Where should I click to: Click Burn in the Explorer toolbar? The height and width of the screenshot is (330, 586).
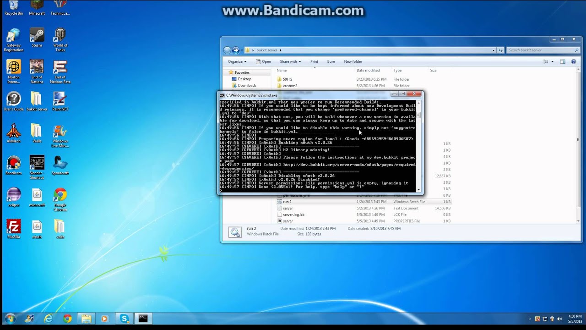[x=331, y=61]
